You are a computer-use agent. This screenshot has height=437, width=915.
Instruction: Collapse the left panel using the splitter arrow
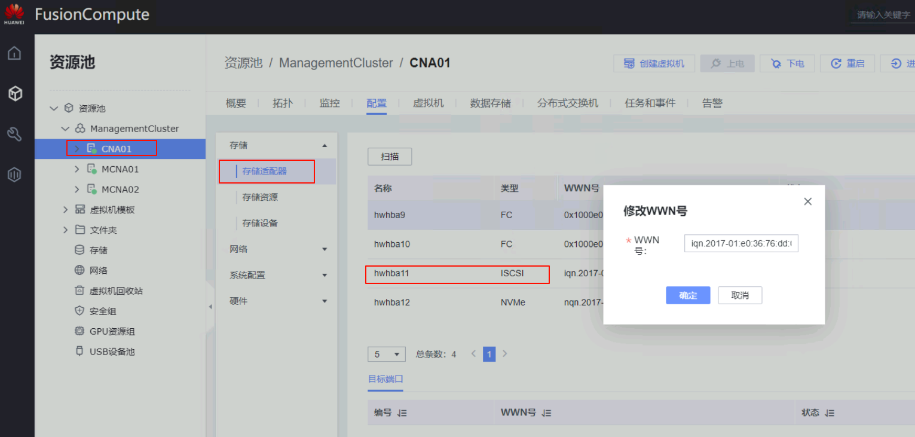coord(210,307)
